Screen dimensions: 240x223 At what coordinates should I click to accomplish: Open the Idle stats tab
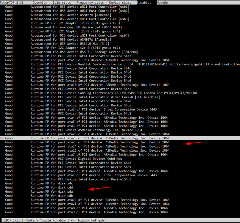tap(62, 3)
